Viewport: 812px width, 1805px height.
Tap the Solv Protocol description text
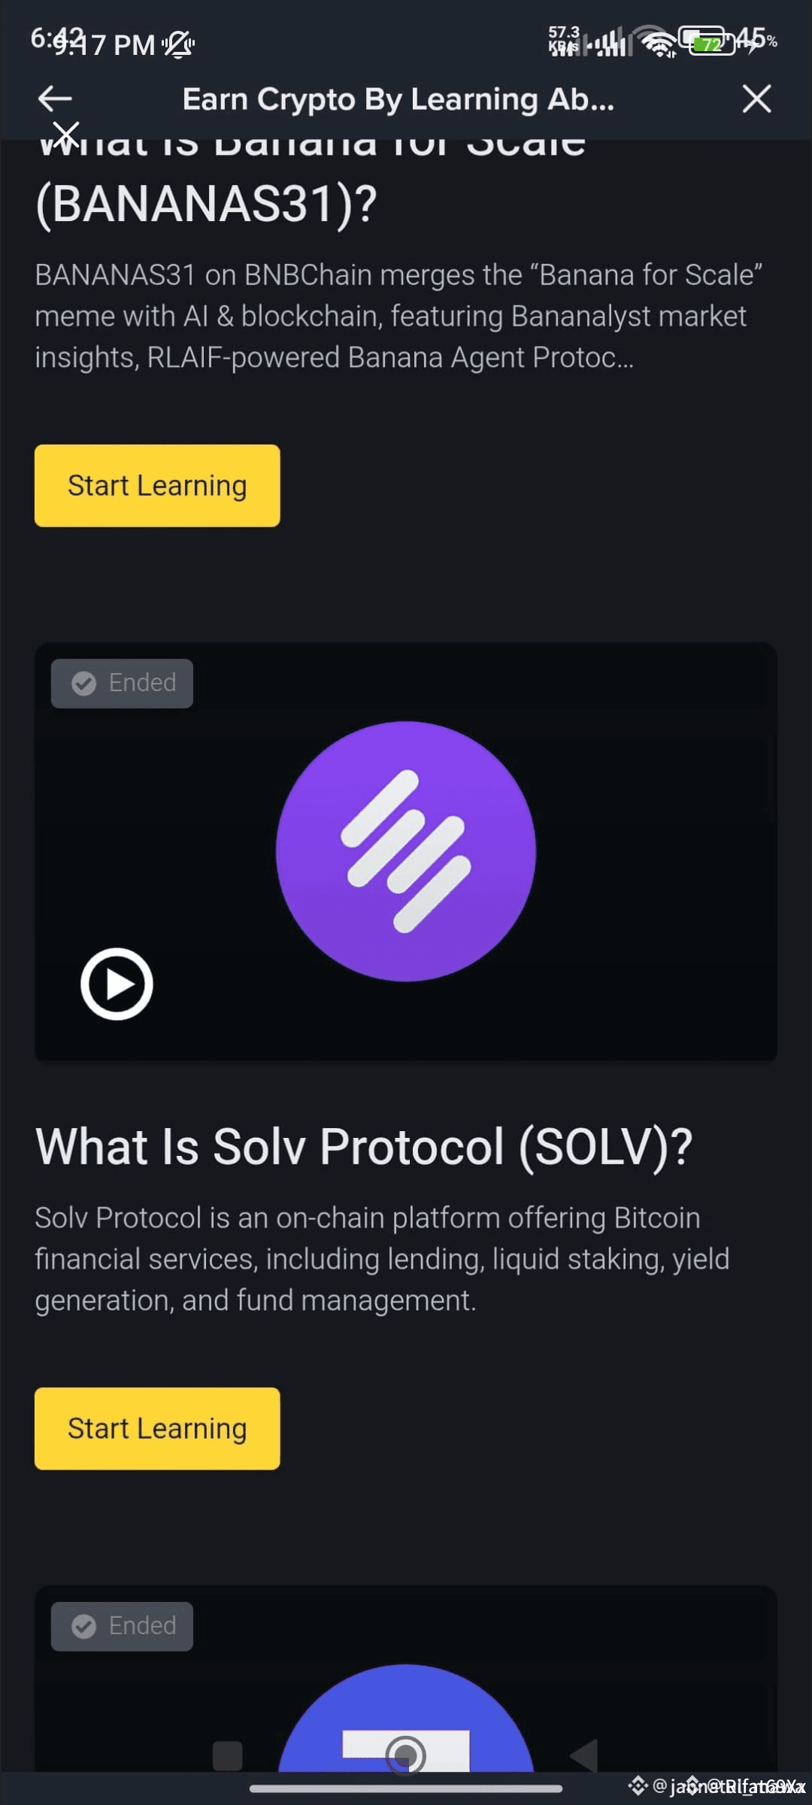click(382, 1257)
